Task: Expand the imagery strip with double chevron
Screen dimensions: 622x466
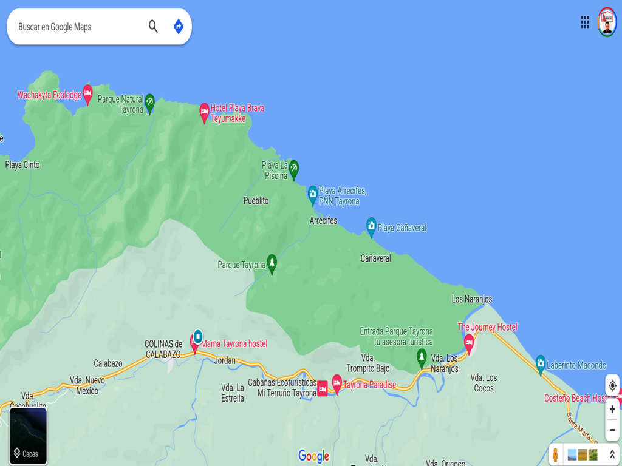Action: click(612, 454)
